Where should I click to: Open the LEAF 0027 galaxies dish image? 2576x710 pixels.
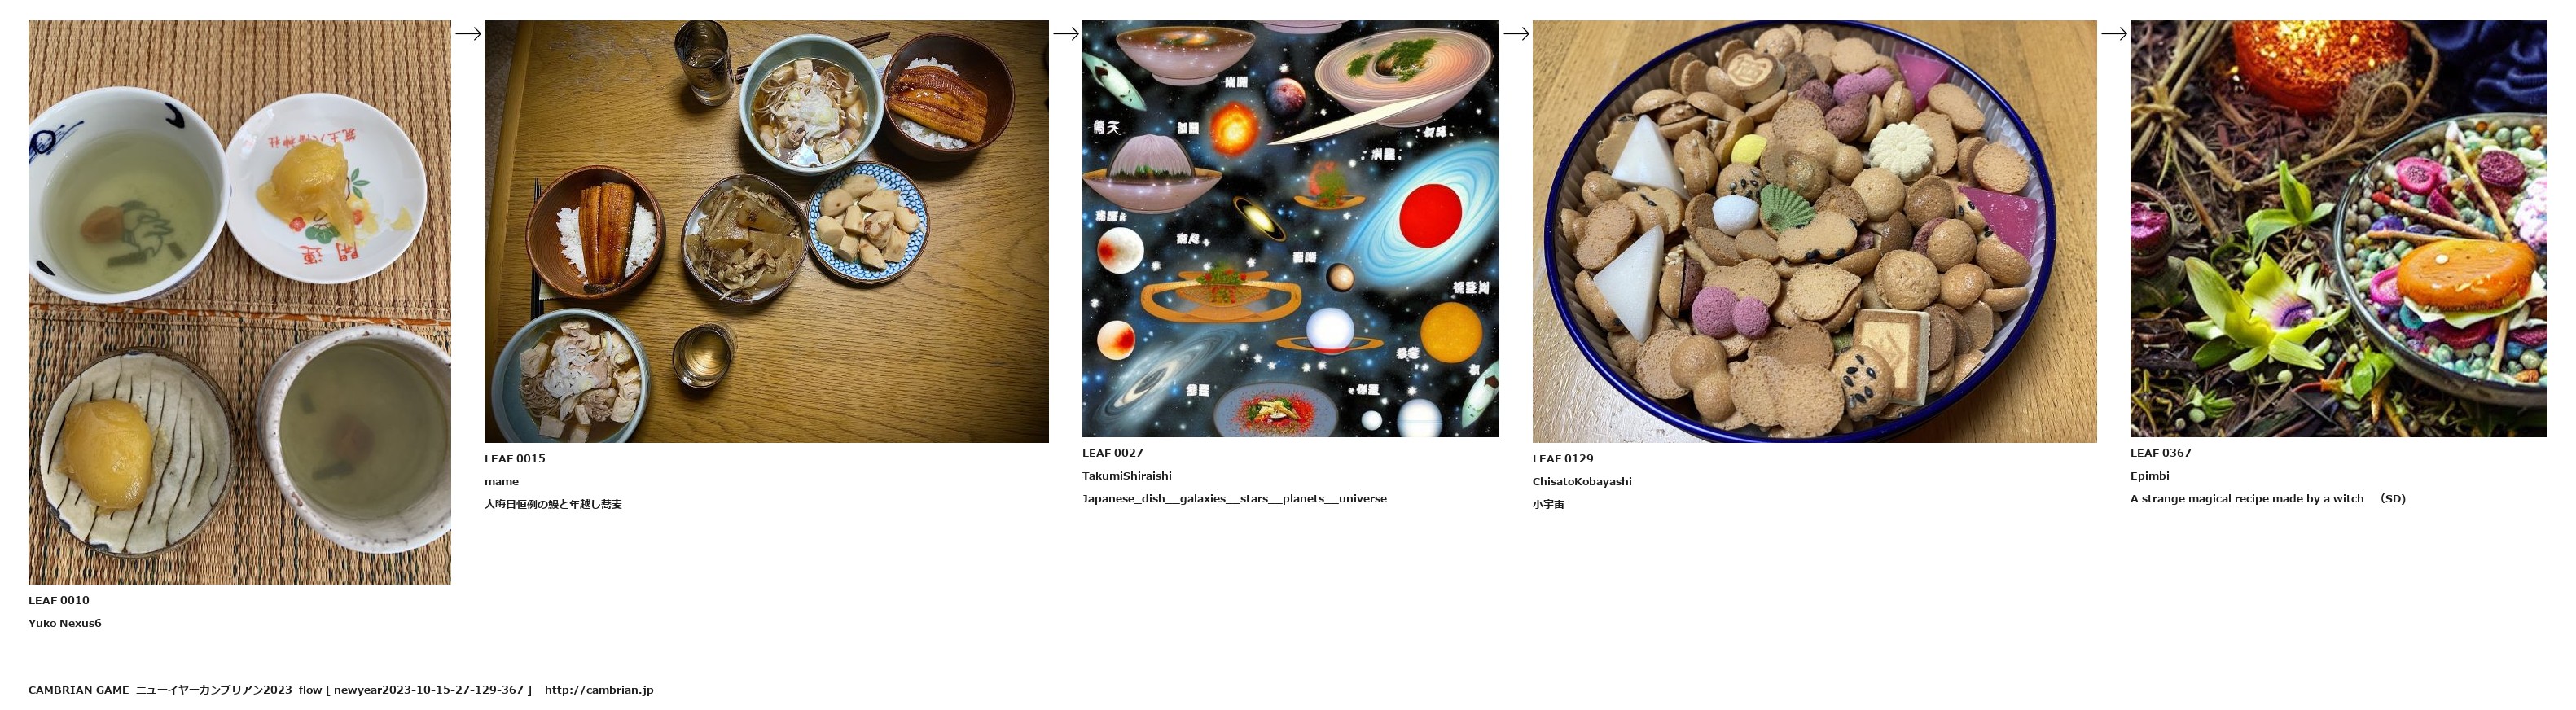[x=1290, y=228]
